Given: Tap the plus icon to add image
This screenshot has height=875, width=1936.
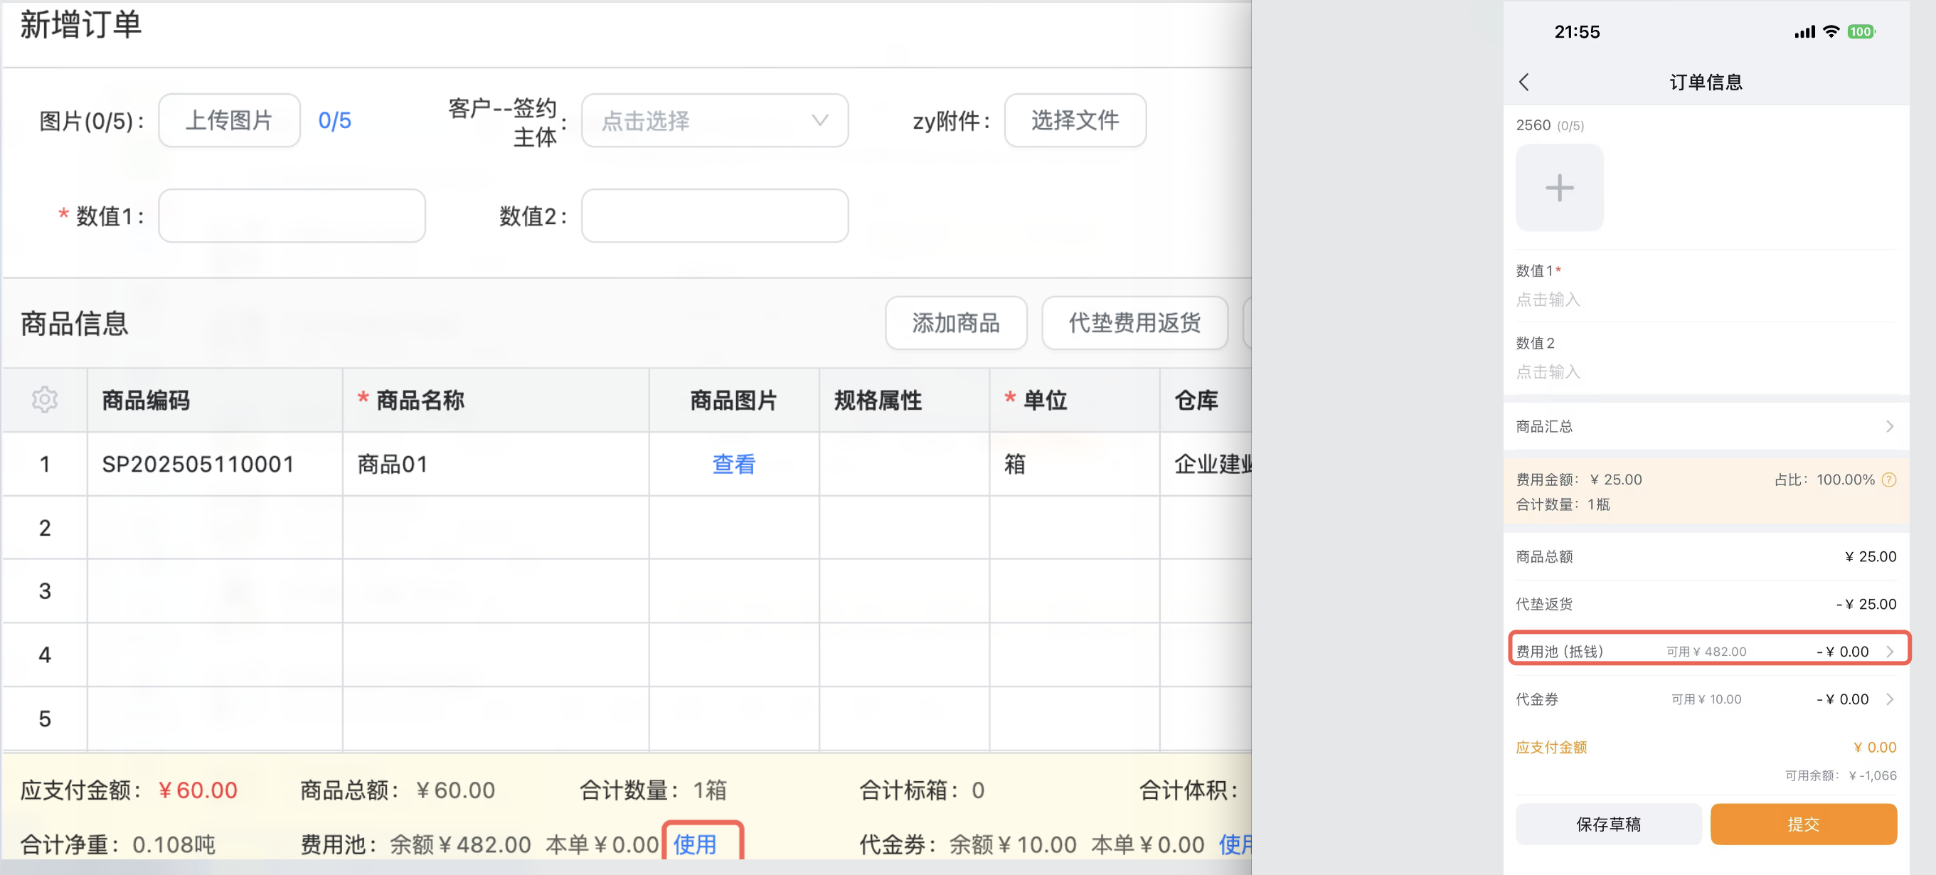Looking at the screenshot, I should (x=1559, y=188).
